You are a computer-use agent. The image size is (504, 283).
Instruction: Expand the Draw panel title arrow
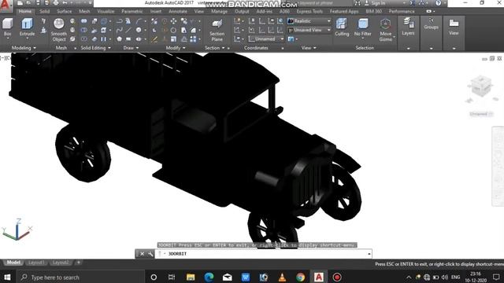coord(137,48)
